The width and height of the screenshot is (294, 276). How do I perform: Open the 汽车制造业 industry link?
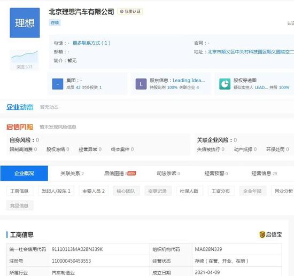[x=63, y=273]
